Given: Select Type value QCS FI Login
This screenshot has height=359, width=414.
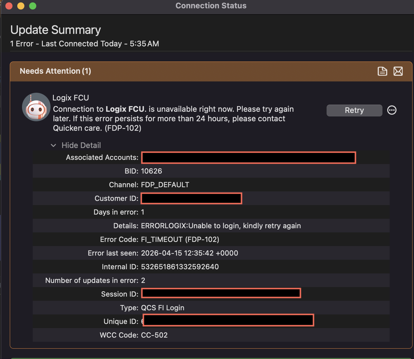Looking at the screenshot, I should (162, 308).
